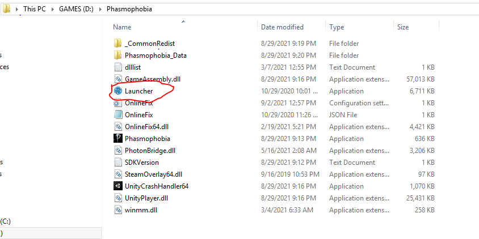Select the SDKVersion text document icon
The image size is (479, 239).
click(x=118, y=163)
